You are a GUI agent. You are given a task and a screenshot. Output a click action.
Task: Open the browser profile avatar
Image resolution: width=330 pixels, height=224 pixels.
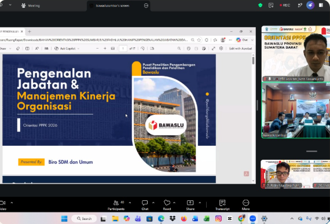coord(223,40)
